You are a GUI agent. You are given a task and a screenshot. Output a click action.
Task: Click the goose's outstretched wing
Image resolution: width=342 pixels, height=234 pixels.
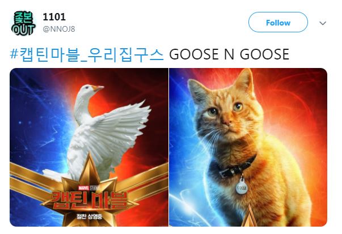[119, 131]
